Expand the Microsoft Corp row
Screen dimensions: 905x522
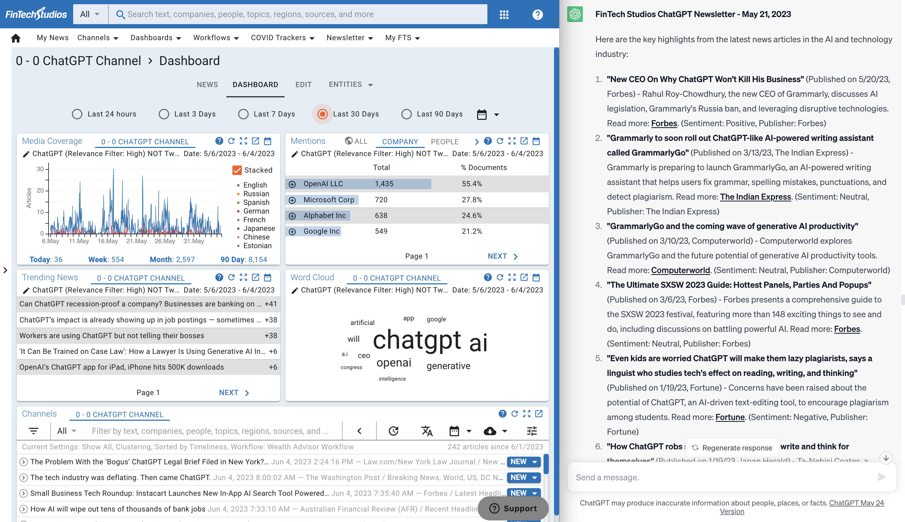click(292, 200)
